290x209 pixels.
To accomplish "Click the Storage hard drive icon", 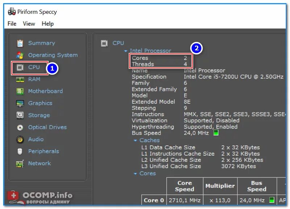I will (x=20, y=115).
